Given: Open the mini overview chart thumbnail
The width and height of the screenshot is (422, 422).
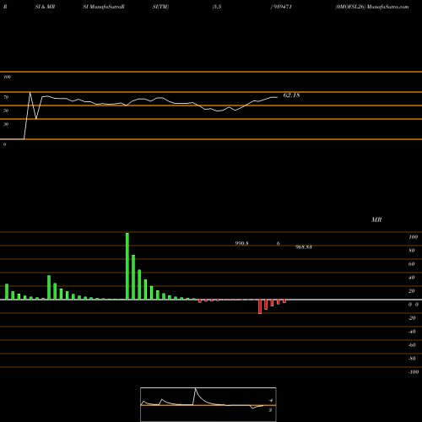Looking at the screenshot, I should [208, 404].
